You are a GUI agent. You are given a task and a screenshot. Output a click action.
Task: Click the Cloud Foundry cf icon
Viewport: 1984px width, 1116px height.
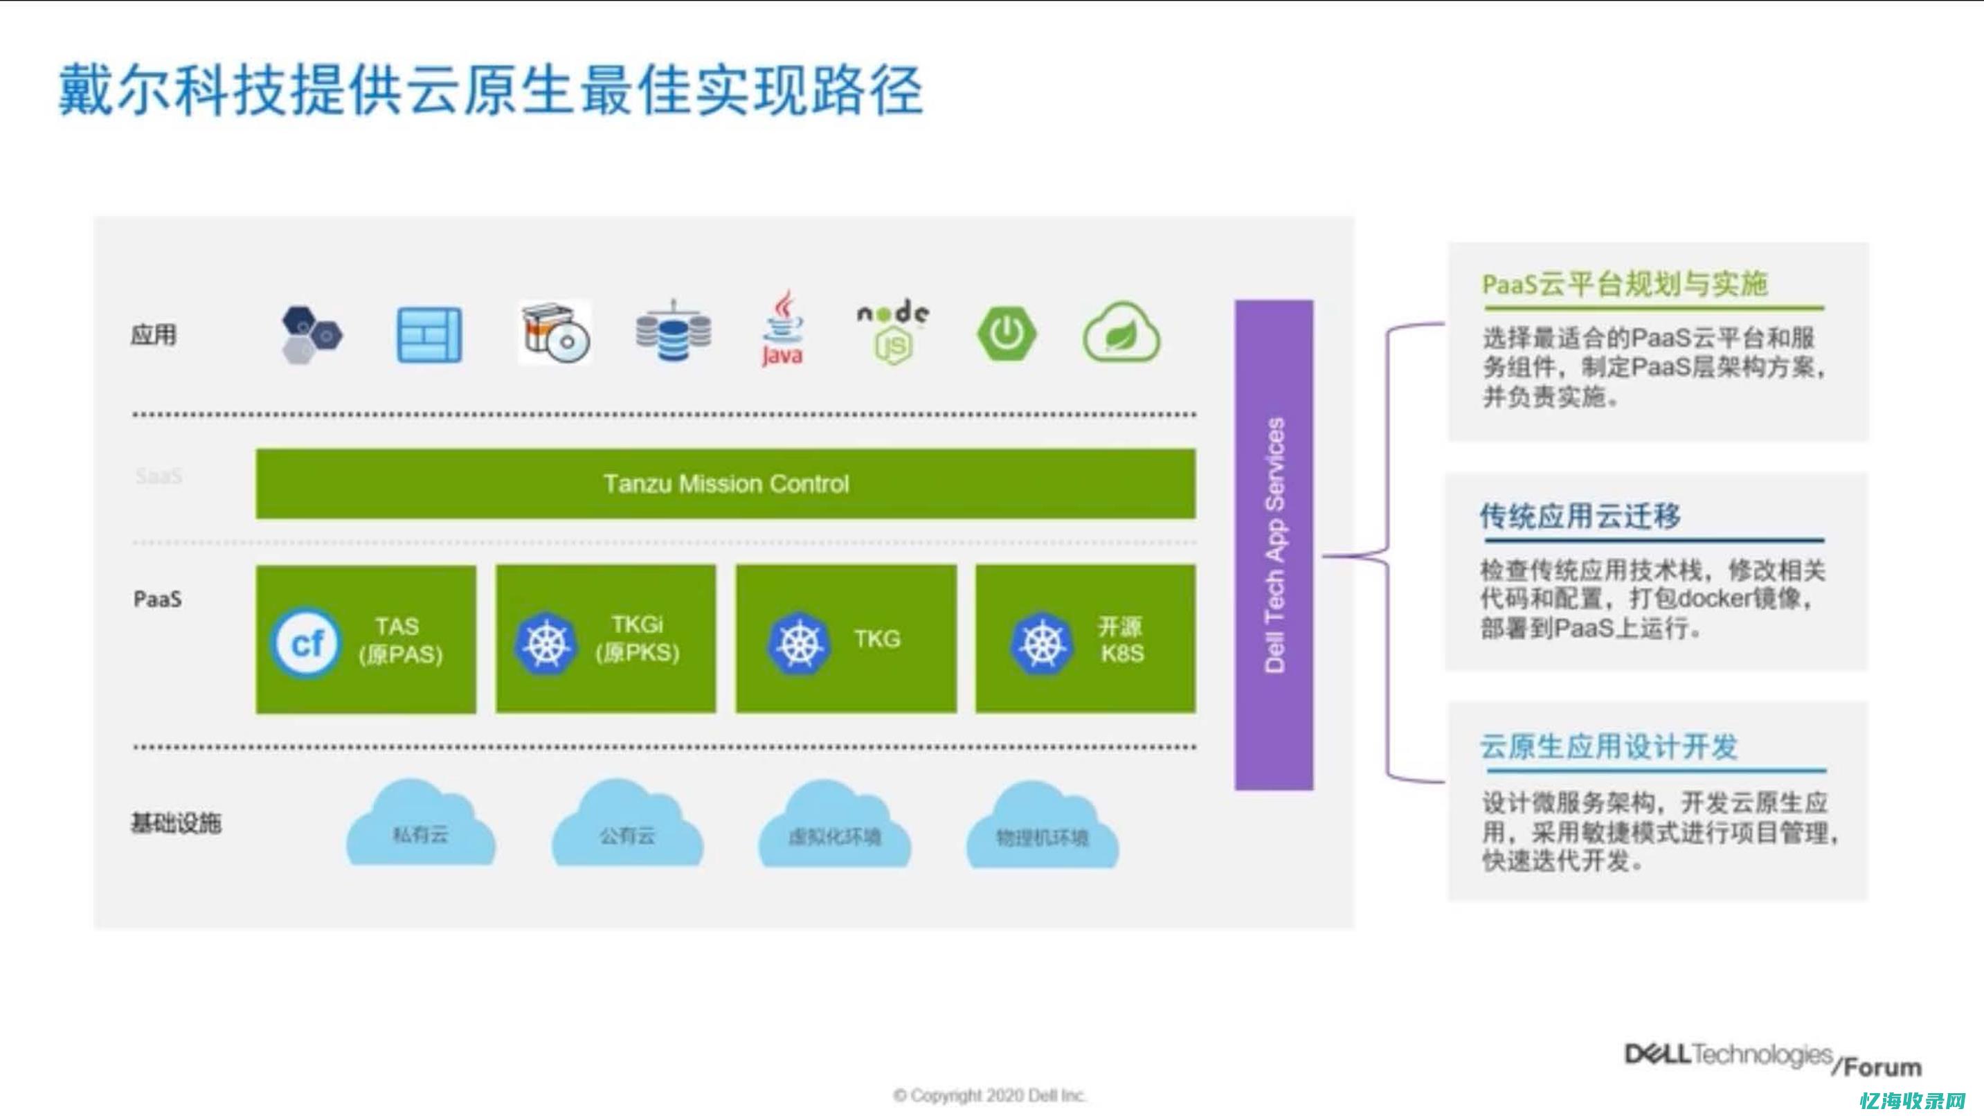306,642
